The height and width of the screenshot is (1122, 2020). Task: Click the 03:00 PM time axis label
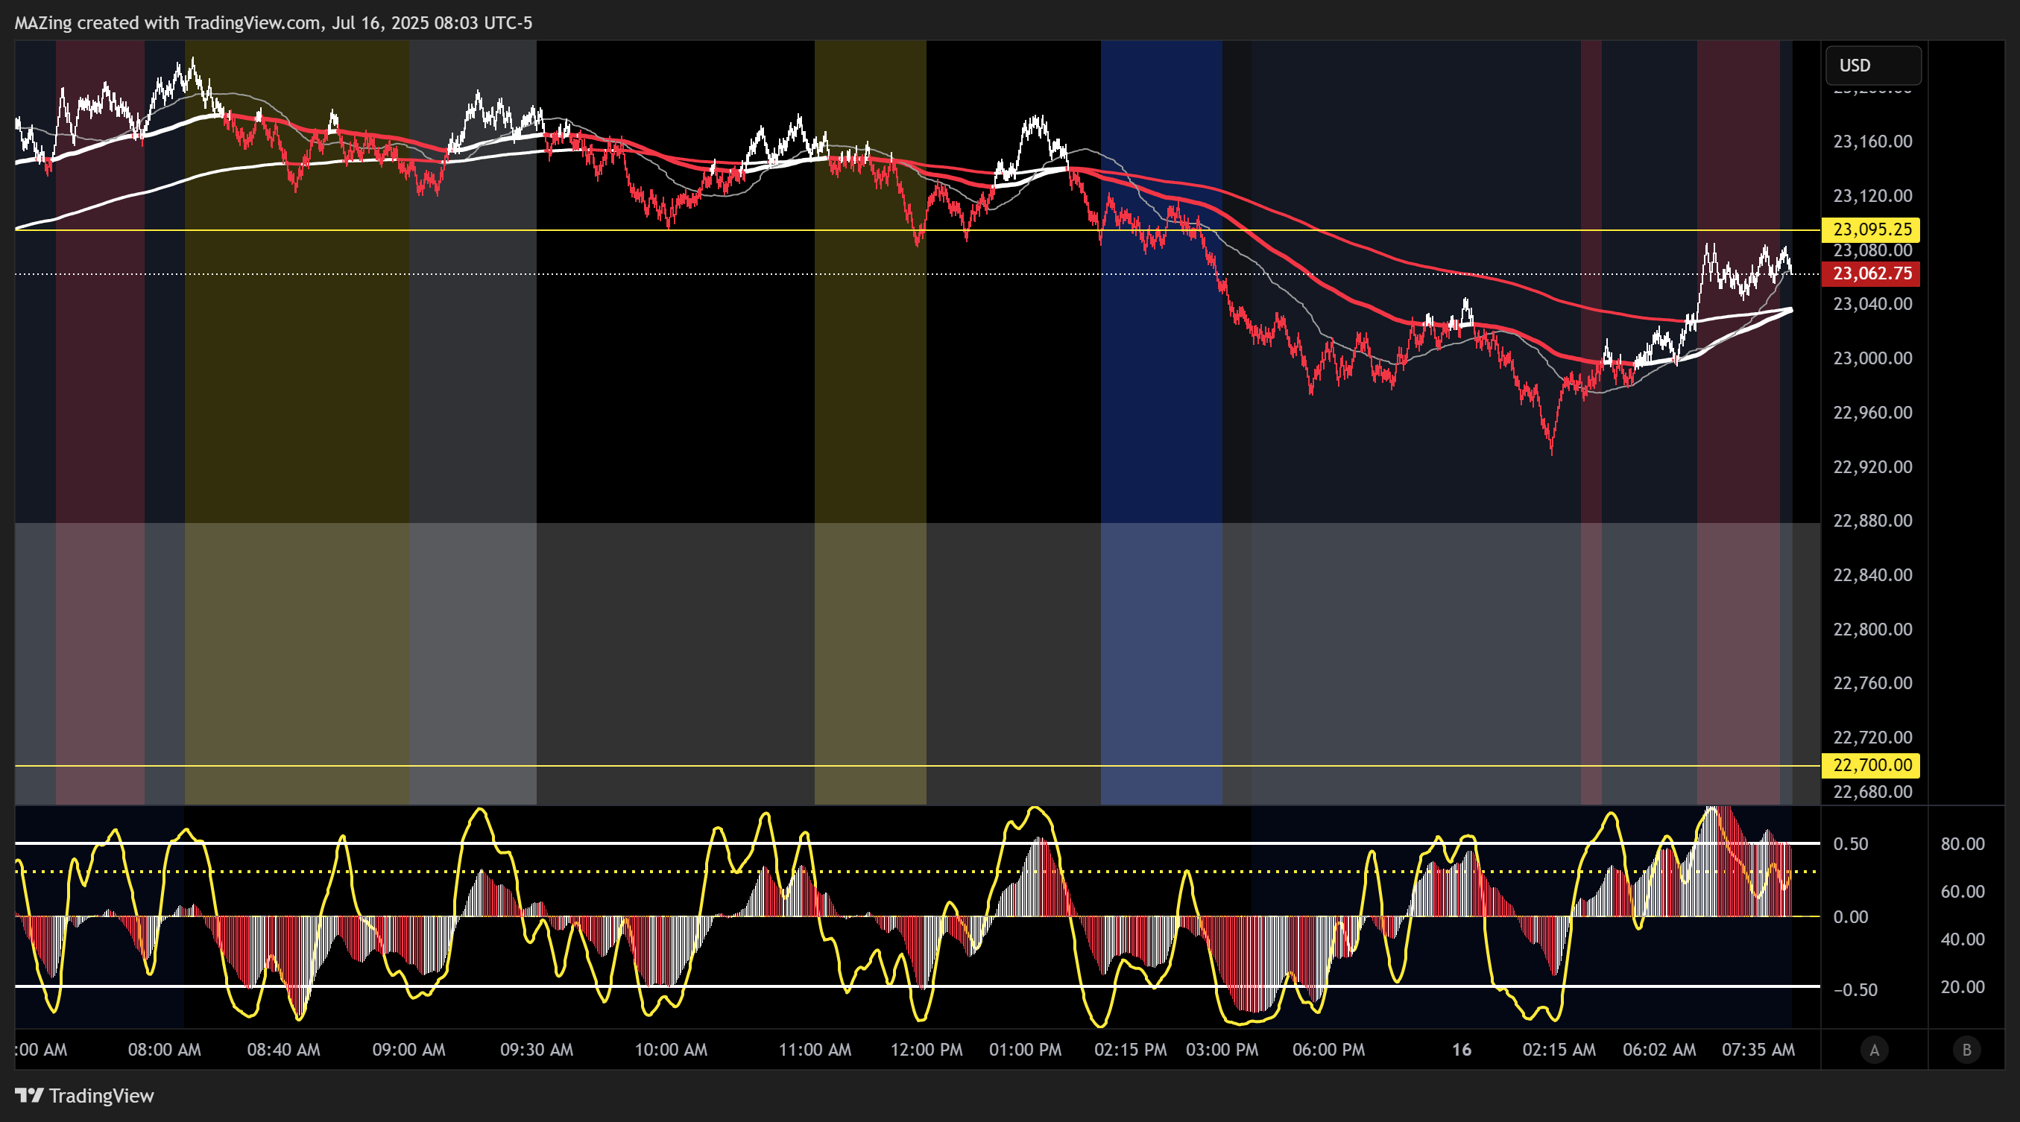point(1222,1050)
